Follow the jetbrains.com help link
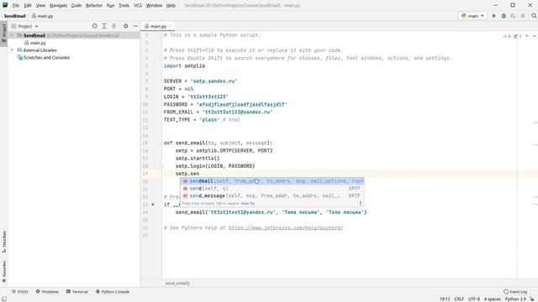 coord(286,227)
